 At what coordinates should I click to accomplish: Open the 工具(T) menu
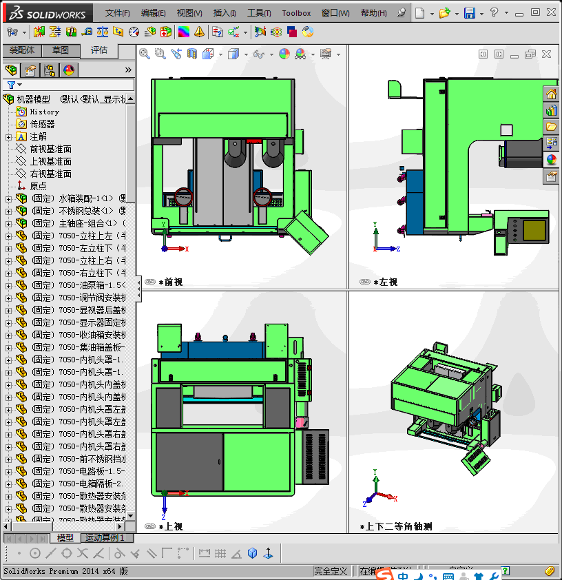[259, 13]
